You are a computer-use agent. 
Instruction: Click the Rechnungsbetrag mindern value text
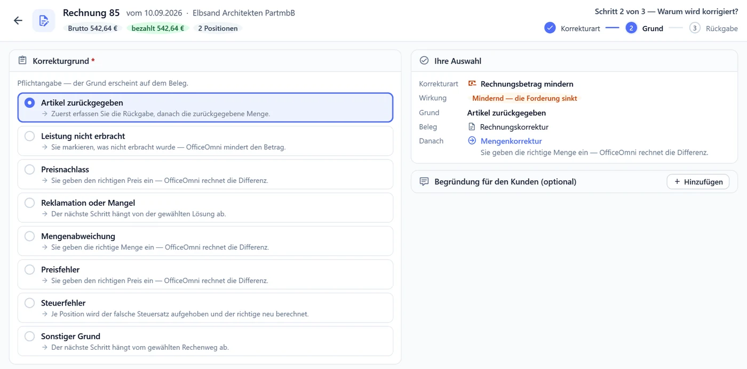click(x=527, y=84)
